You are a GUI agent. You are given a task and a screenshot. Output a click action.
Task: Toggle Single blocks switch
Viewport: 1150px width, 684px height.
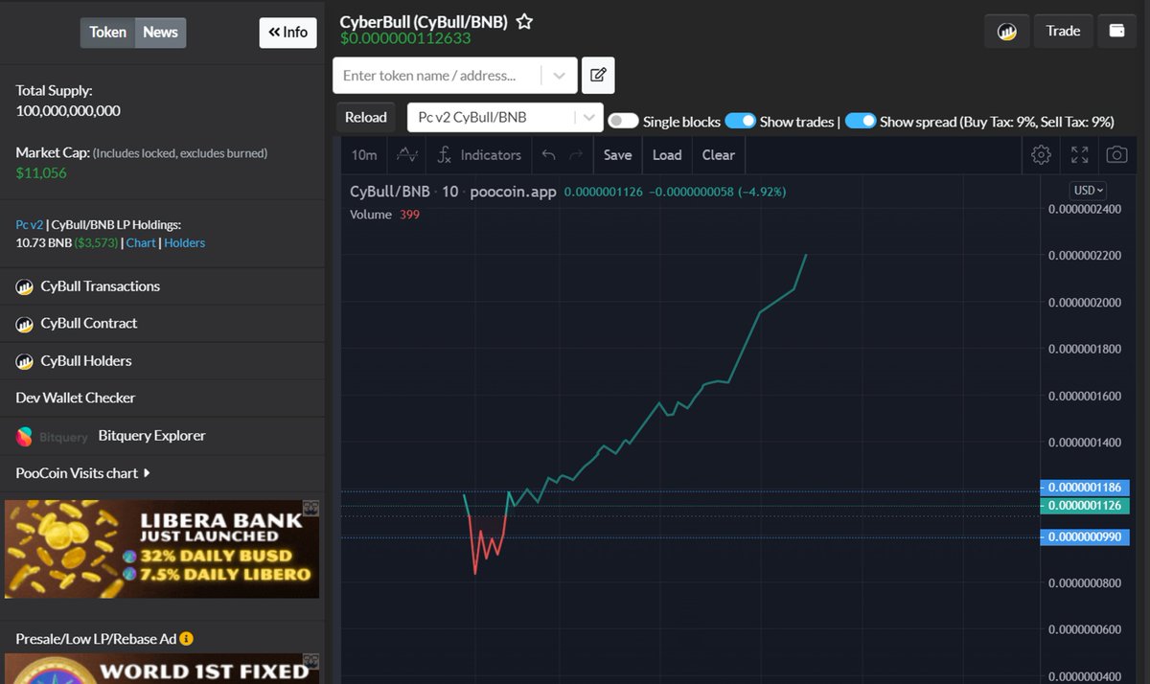[623, 121]
